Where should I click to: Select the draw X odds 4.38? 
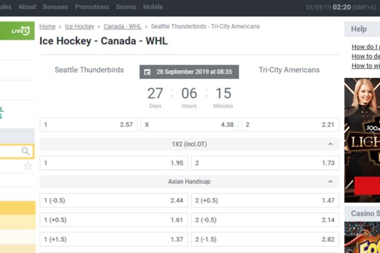click(x=189, y=125)
